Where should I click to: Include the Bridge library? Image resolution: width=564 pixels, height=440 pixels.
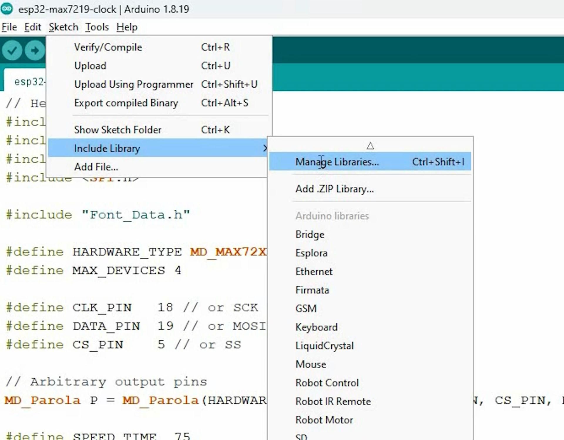tap(370, 234)
